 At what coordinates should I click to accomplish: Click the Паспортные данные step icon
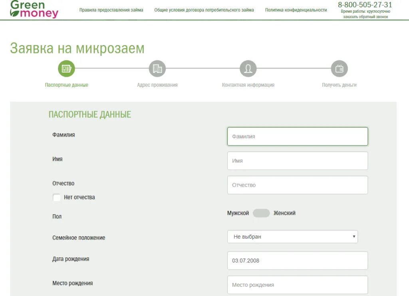pyautogui.click(x=66, y=68)
